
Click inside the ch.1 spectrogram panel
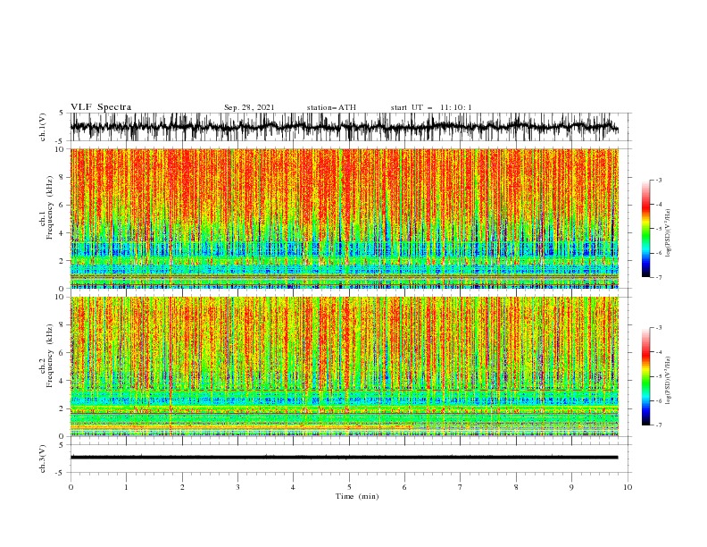(345, 218)
